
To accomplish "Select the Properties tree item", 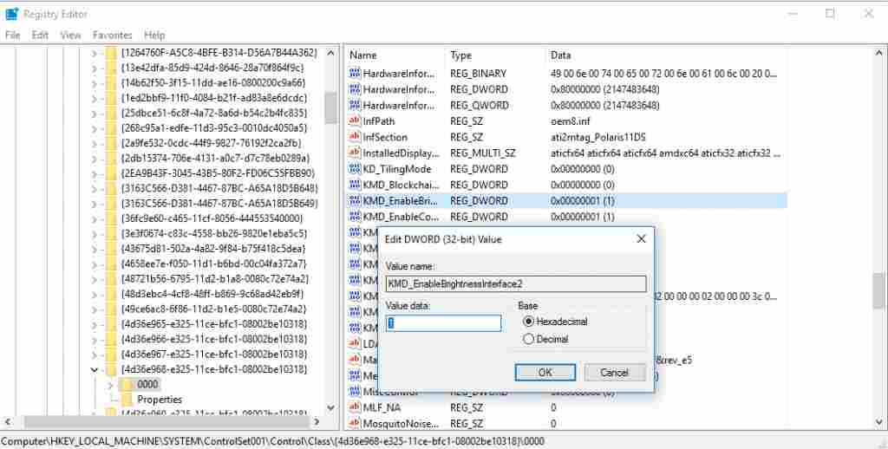I will [160, 400].
